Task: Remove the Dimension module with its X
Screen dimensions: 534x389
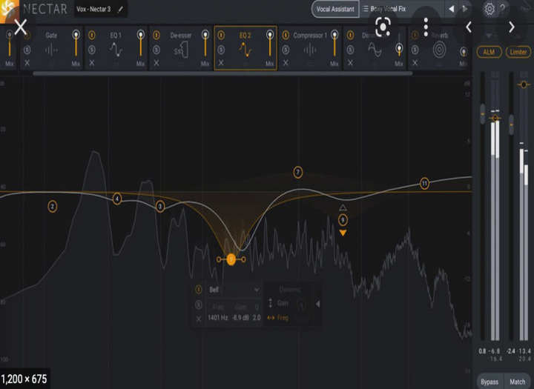Action: coord(350,63)
